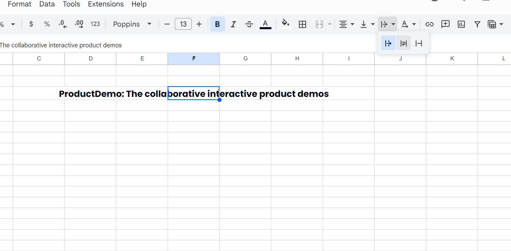Toggle italic formatting
This screenshot has height=251, width=511.
pyautogui.click(x=233, y=24)
